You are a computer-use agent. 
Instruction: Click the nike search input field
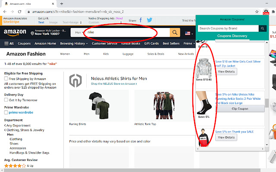tap(128, 33)
